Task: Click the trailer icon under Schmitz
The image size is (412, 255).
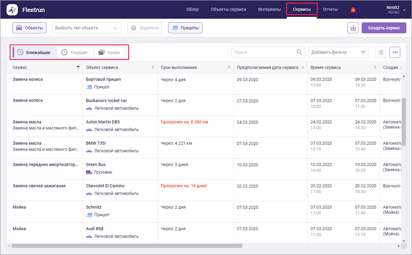Action: [x=89, y=215]
